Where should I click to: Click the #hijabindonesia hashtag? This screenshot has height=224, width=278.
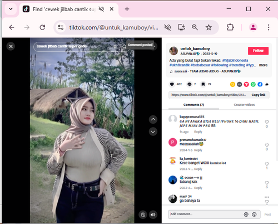coord(235,60)
